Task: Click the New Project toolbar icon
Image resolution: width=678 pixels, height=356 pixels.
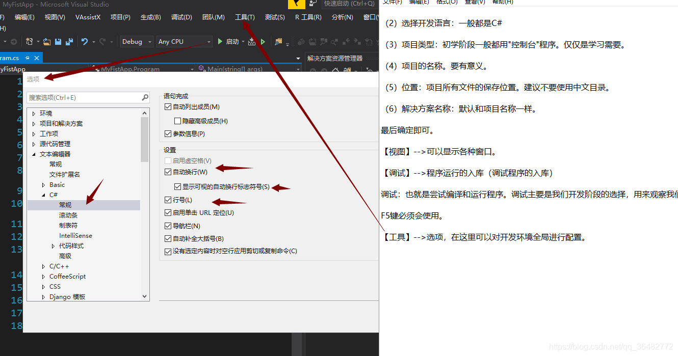Action: pos(30,42)
